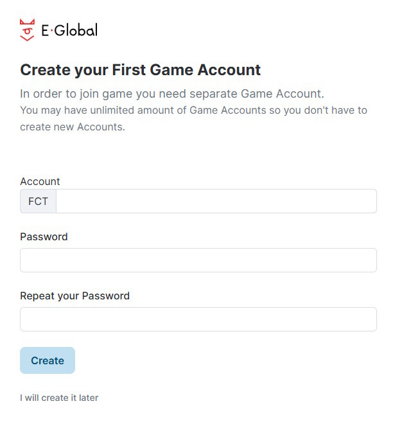Focus the Password input field
This screenshot has height=424, width=411.
click(x=198, y=260)
